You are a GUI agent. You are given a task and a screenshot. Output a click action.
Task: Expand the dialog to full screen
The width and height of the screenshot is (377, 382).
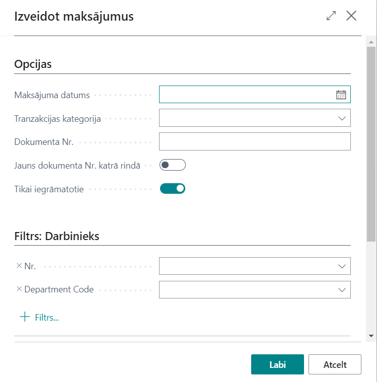(x=331, y=16)
